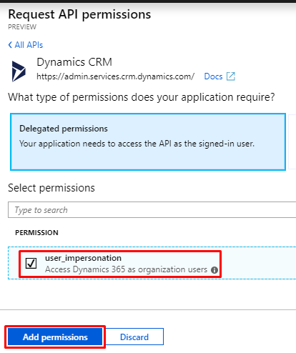This screenshot has height=353, width=296.
Task: Click the Request API permissions heading
Action: (79, 14)
